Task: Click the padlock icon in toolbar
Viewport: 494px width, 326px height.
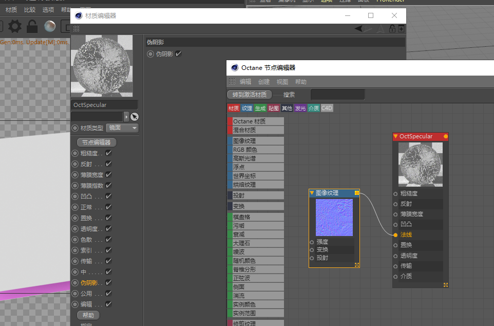Action: tap(32, 26)
